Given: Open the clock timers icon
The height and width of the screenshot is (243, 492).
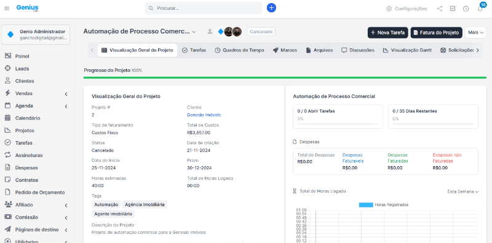Looking at the screenshot, I should pyautogui.click(x=466, y=9).
